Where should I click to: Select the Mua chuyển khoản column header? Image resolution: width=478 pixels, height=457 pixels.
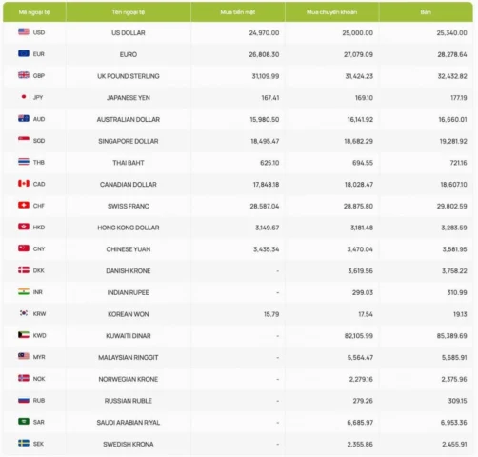pyautogui.click(x=331, y=12)
